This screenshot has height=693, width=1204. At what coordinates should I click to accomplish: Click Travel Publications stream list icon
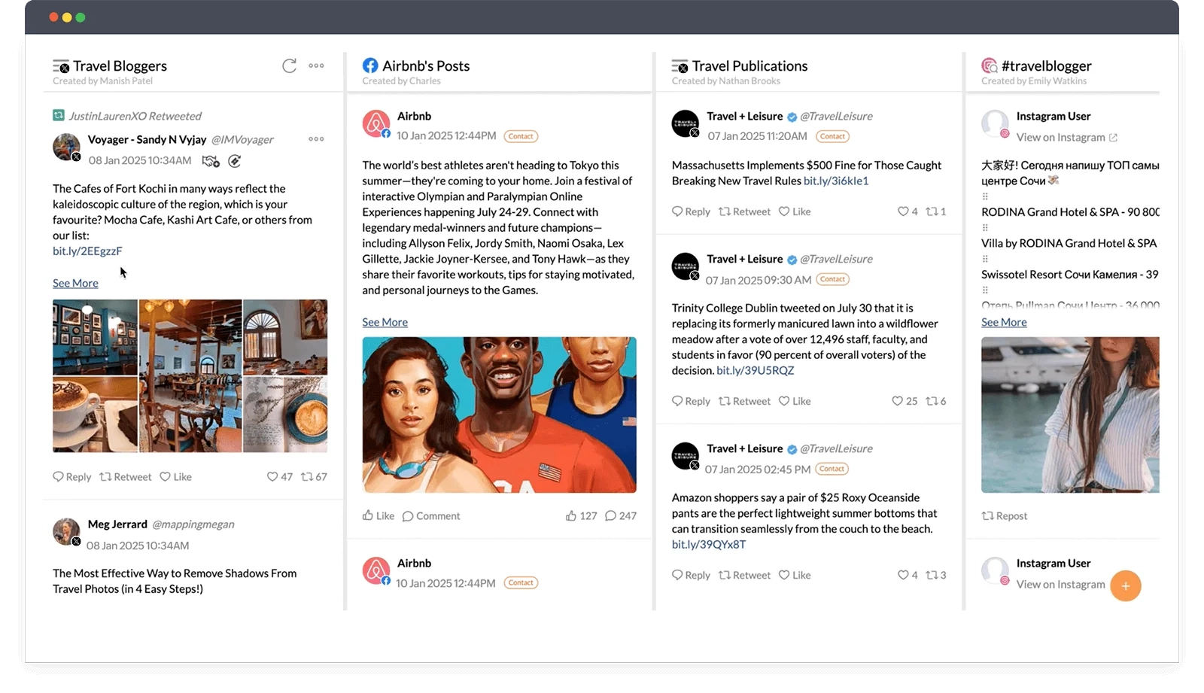(x=680, y=66)
